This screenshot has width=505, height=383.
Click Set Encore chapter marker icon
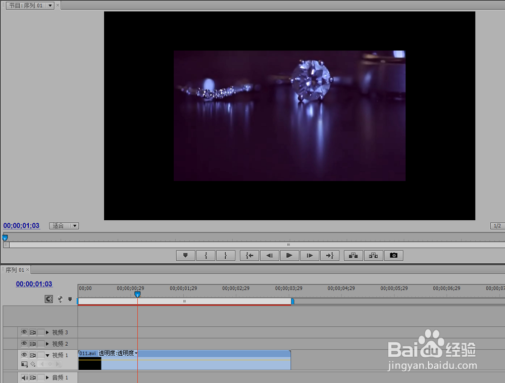(x=60, y=299)
